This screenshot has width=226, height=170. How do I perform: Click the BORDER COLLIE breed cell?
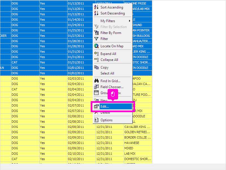click(138, 137)
